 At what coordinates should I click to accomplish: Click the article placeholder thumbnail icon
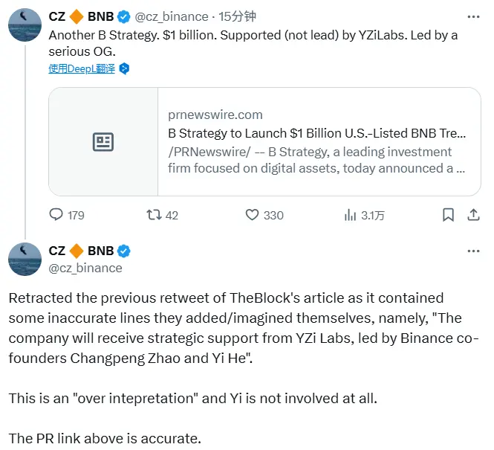tap(103, 142)
